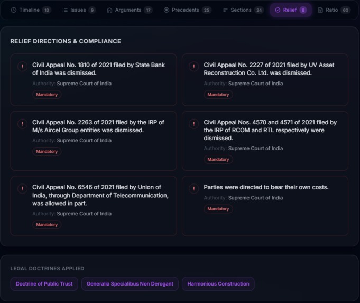The height and width of the screenshot is (303, 360).
Task: Select Generalia Specialibus Non Derogant chip
Action: pyautogui.click(x=130, y=284)
